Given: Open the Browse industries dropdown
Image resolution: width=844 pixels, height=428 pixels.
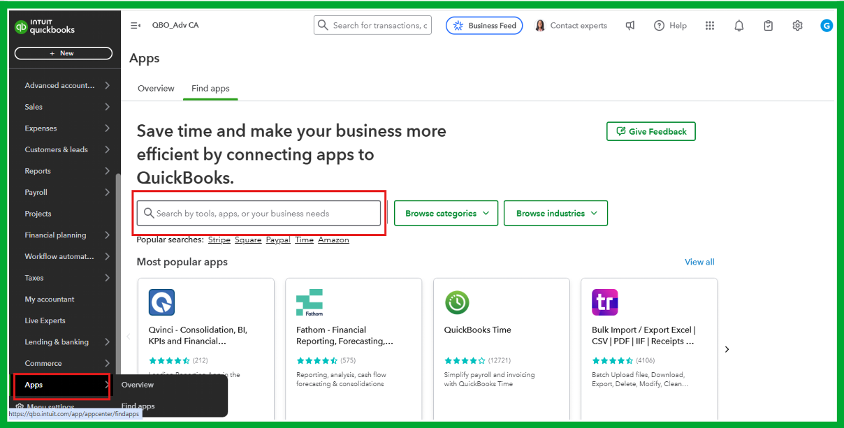Looking at the screenshot, I should (x=555, y=213).
